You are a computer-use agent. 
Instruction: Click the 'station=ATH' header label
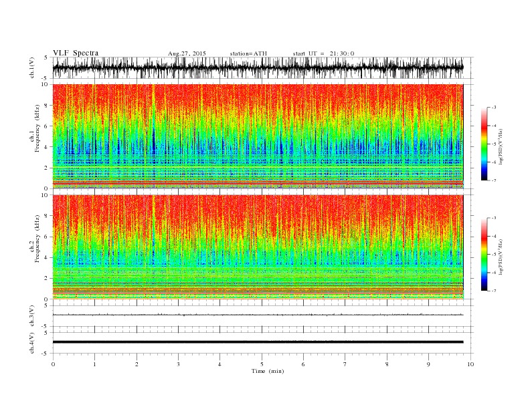248,53
